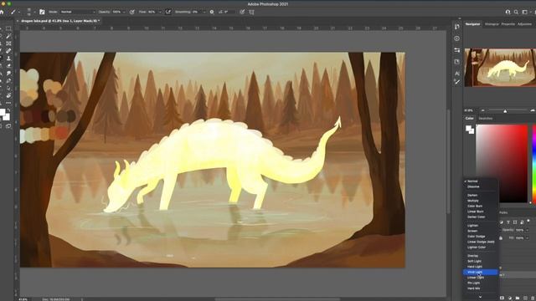Change screen mode icon in toolbar
Image resolution: width=536 pixels, height=301 pixels.
pos(8,126)
